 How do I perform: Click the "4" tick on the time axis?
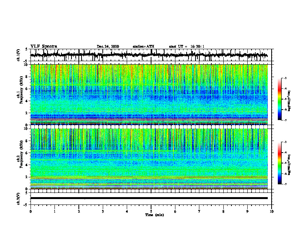point(127,211)
